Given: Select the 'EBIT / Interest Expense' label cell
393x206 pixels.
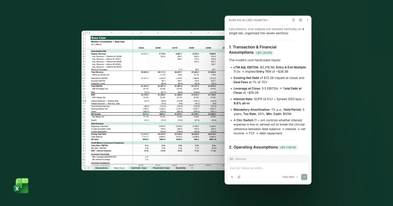Looking at the screenshot, I should [101, 151].
